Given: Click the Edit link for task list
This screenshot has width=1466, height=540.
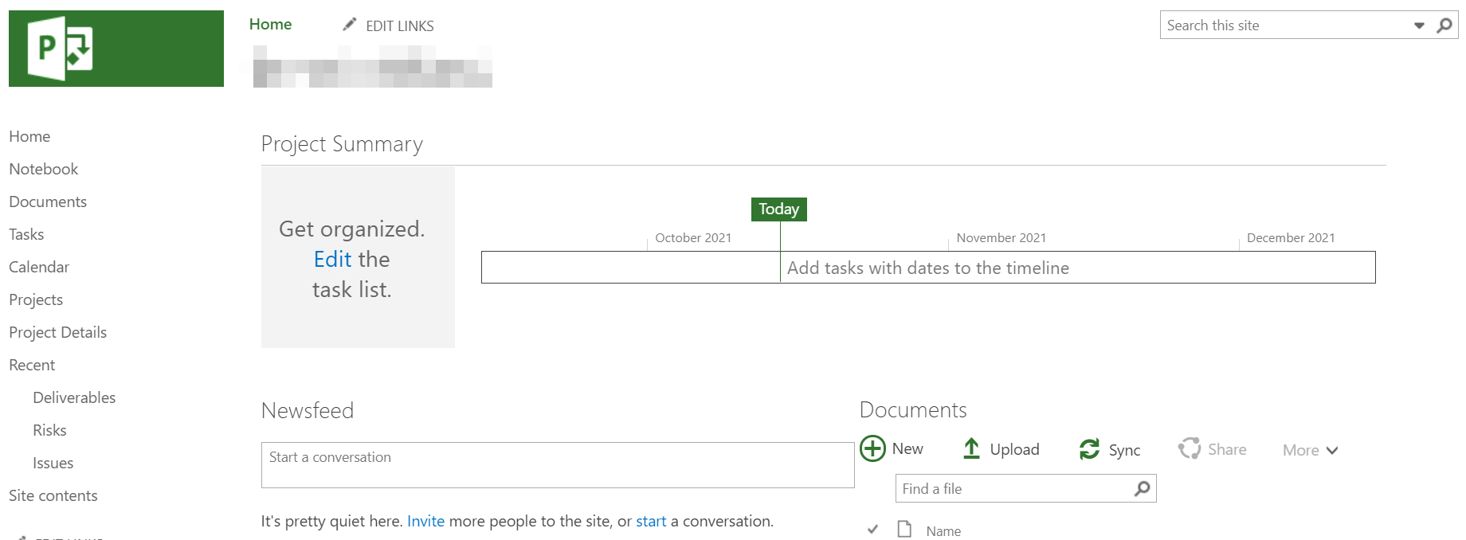Looking at the screenshot, I should 332,259.
